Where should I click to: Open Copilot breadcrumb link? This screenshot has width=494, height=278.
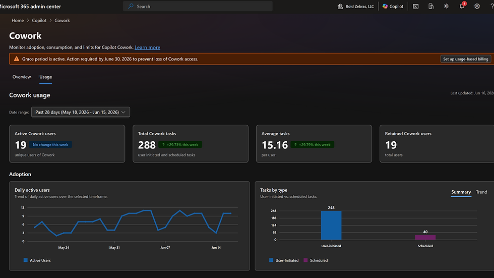[x=39, y=20]
